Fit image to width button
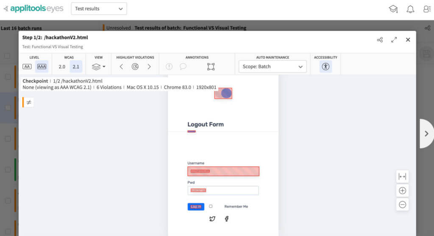434x236 pixels. 403,176
